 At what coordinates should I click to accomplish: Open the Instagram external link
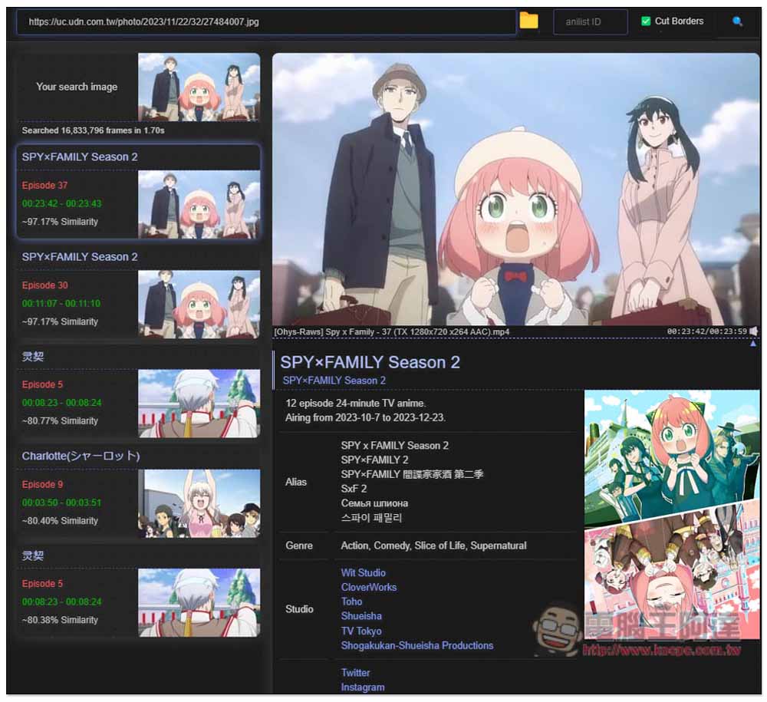(363, 687)
